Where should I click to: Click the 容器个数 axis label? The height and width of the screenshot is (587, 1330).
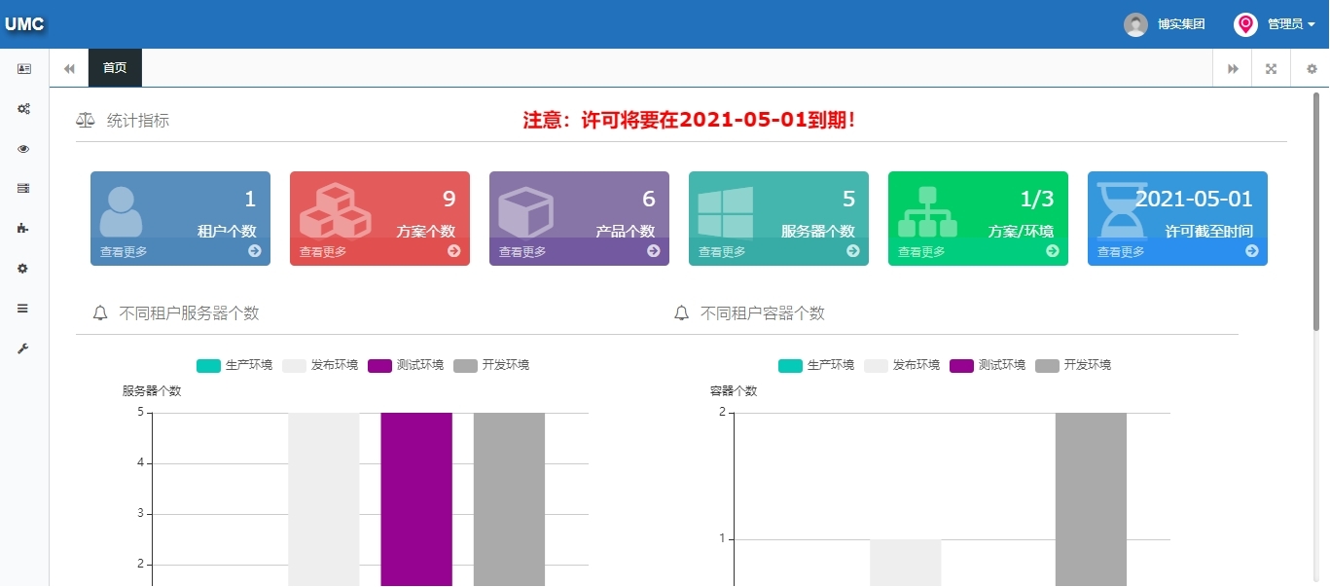[x=734, y=391]
